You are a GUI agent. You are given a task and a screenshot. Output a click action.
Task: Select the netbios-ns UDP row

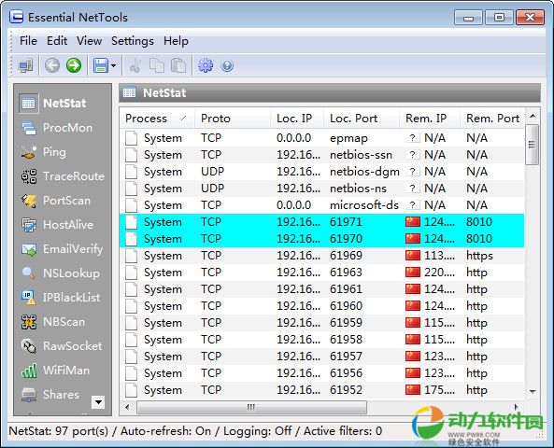[322, 189]
